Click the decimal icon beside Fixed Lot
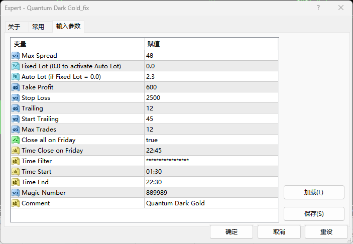The image size is (353, 244). (15, 66)
